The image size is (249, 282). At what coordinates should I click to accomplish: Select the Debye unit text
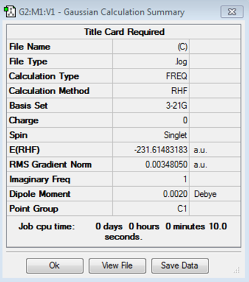205,194
